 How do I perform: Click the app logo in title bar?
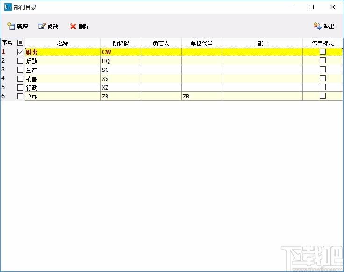(x=7, y=7)
